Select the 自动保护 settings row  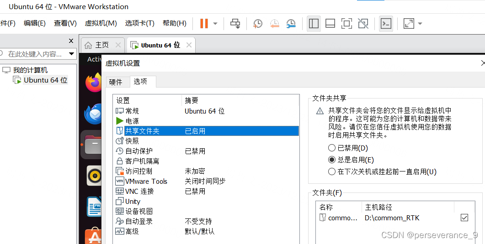206,151
